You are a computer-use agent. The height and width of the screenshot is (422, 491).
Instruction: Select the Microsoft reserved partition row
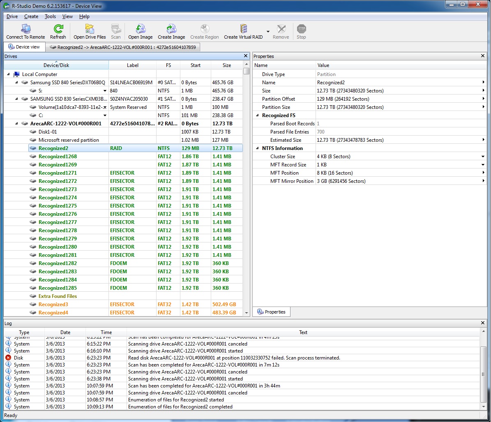coord(135,140)
